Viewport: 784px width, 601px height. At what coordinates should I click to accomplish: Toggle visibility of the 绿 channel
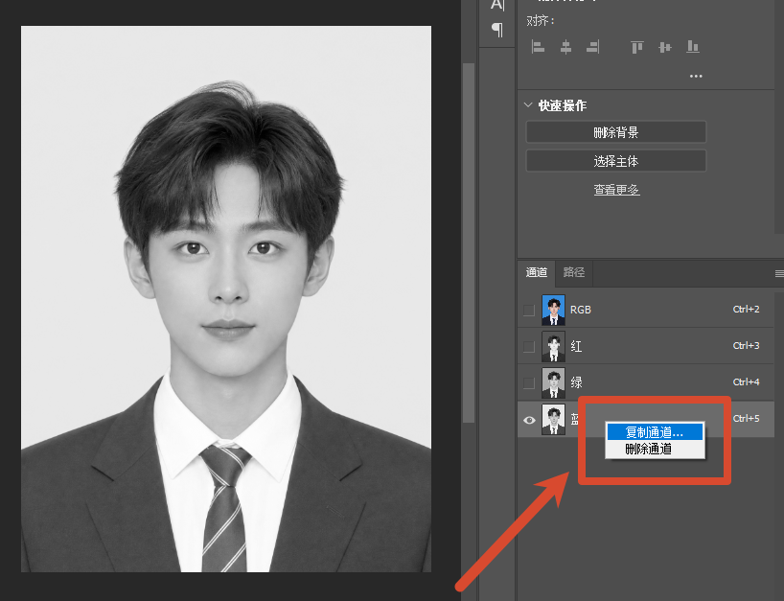(528, 383)
